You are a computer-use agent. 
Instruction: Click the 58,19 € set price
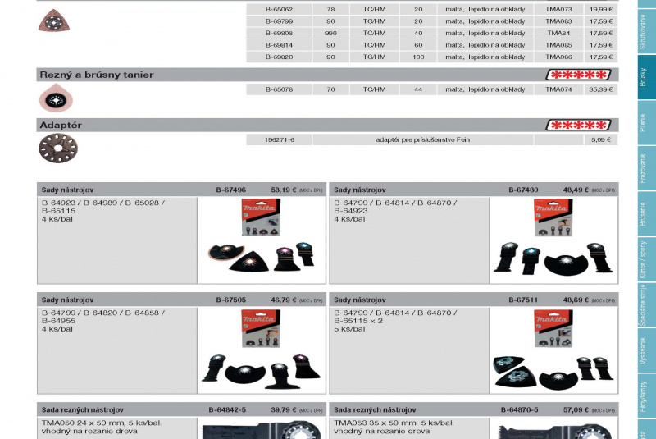(x=284, y=190)
